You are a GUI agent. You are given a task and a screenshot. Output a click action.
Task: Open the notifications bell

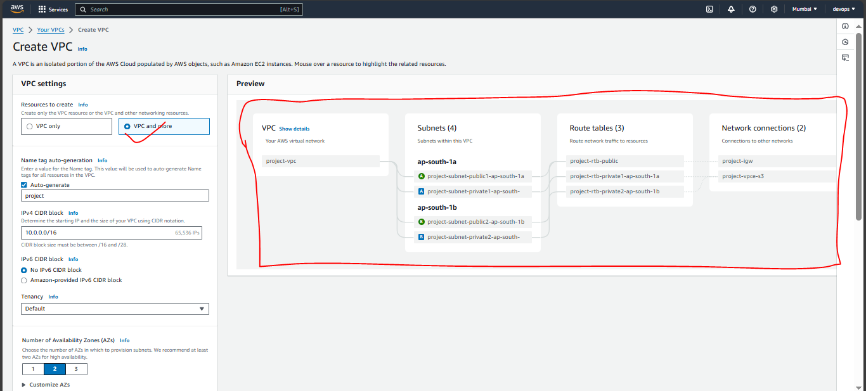click(x=731, y=10)
